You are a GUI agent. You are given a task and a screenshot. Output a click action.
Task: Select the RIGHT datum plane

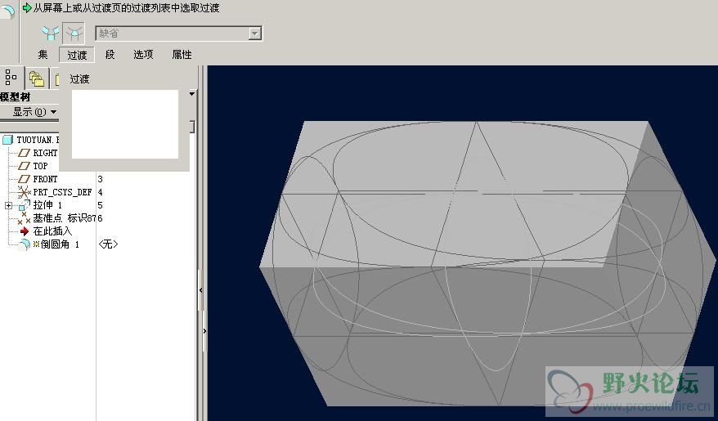pos(45,153)
